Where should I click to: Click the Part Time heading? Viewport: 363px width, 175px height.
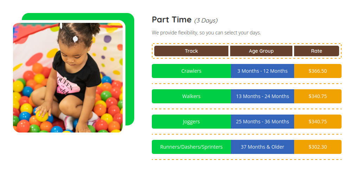[171, 20]
